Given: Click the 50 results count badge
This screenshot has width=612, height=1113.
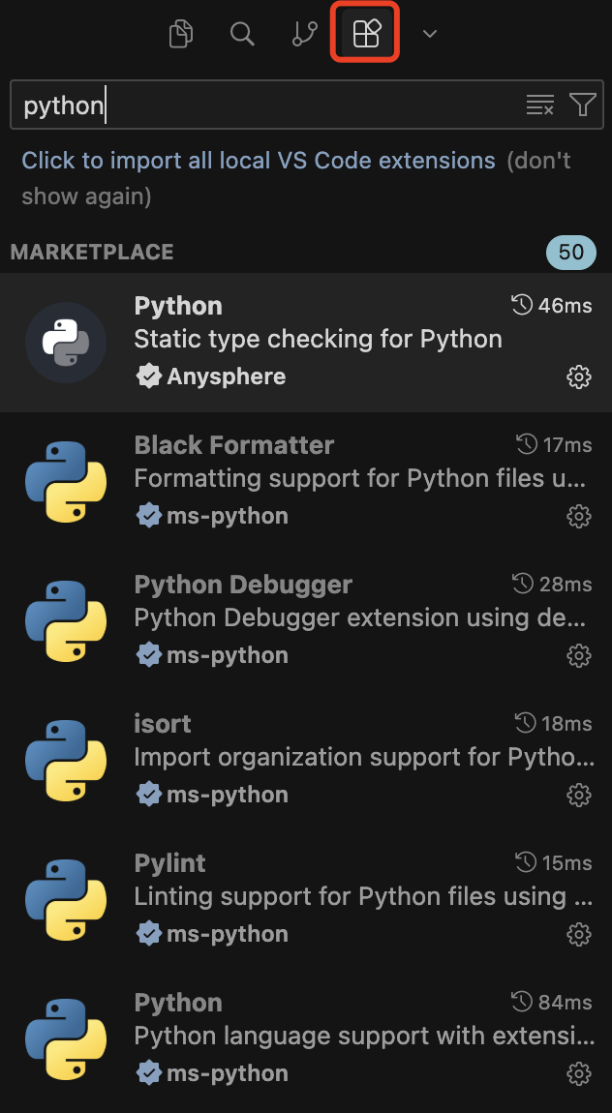Looking at the screenshot, I should coord(570,252).
